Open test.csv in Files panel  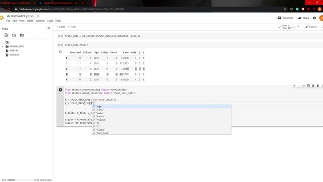tap(14, 51)
